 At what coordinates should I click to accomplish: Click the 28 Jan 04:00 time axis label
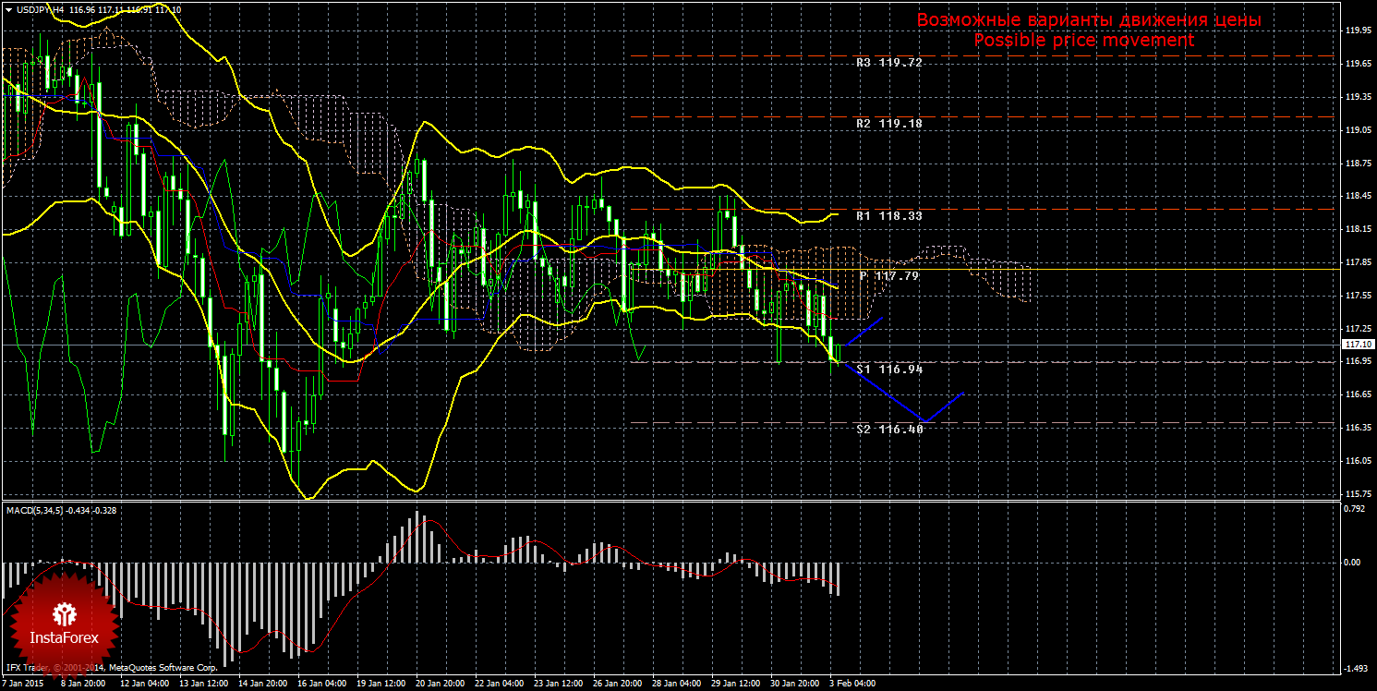pyautogui.click(x=676, y=685)
